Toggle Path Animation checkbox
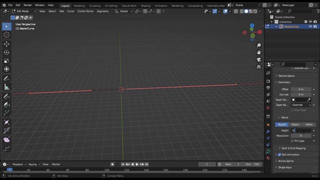 (x=279, y=154)
